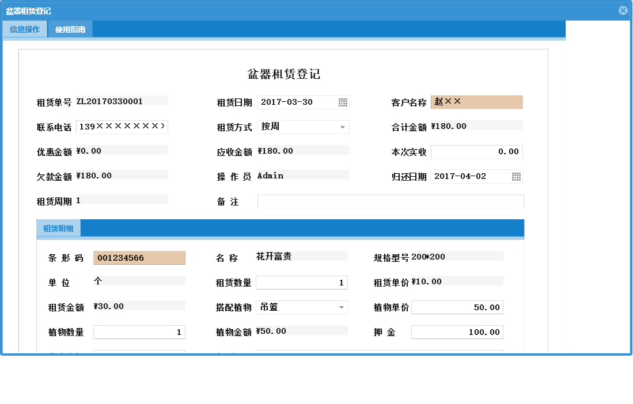Open the 租赁日期 calendar picker icon

[x=344, y=102]
